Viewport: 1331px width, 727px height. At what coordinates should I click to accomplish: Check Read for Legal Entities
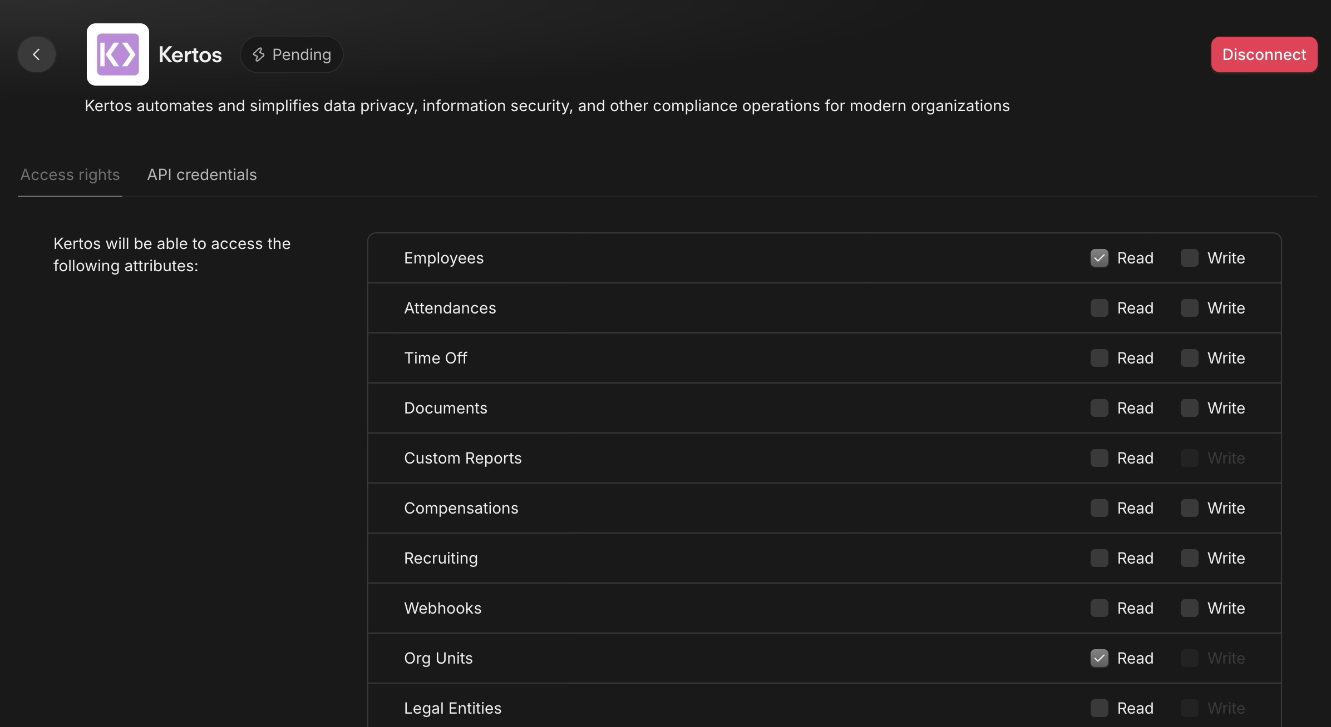[1100, 708]
